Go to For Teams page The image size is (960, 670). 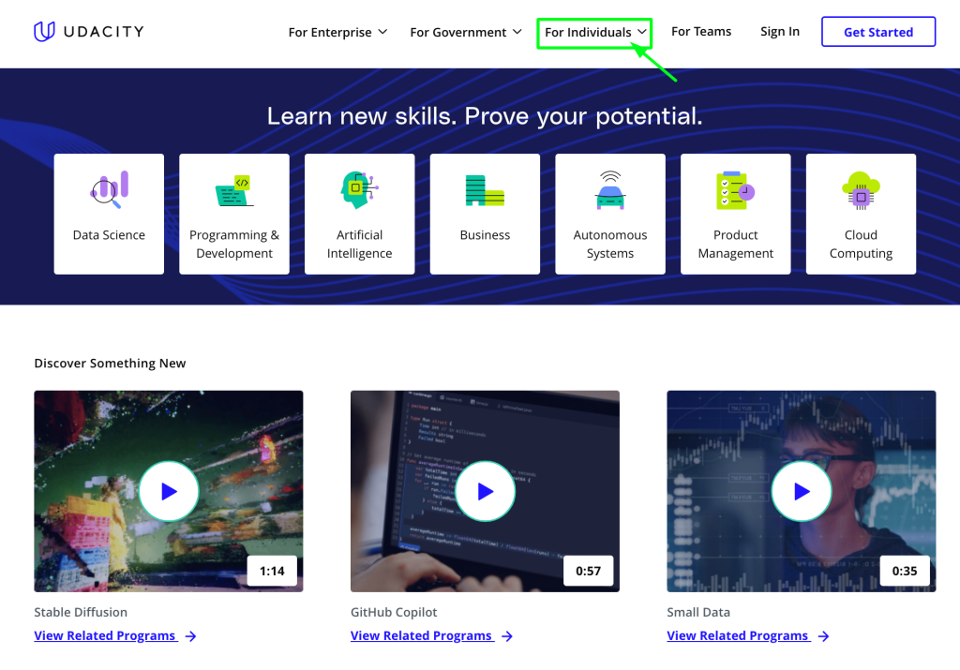click(x=701, y=31)
